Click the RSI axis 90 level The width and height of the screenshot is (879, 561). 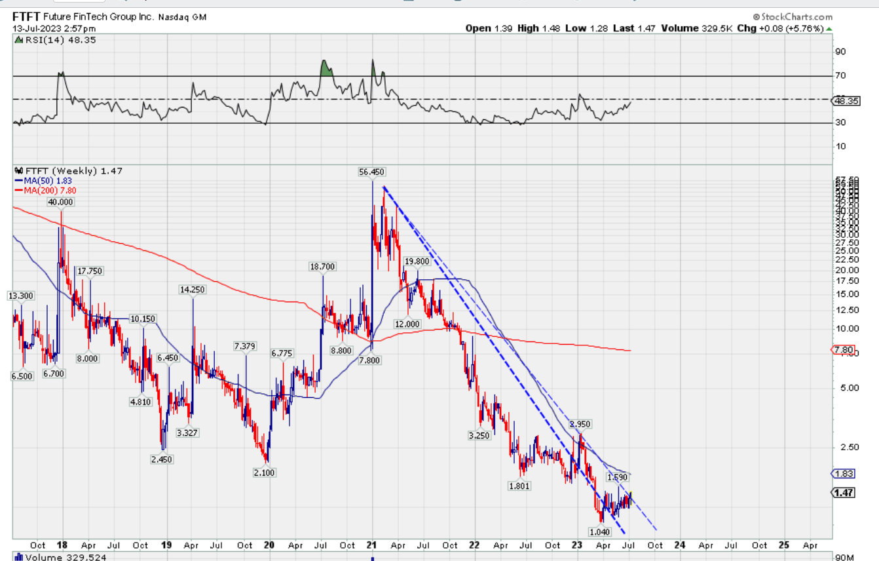[x=840, y=52]
